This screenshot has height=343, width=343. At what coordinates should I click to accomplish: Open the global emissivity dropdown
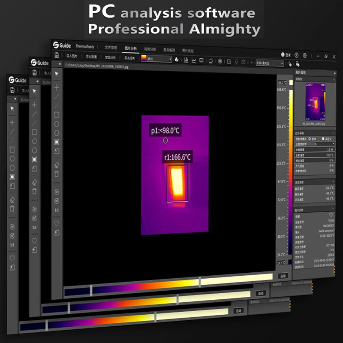(325, 144)
